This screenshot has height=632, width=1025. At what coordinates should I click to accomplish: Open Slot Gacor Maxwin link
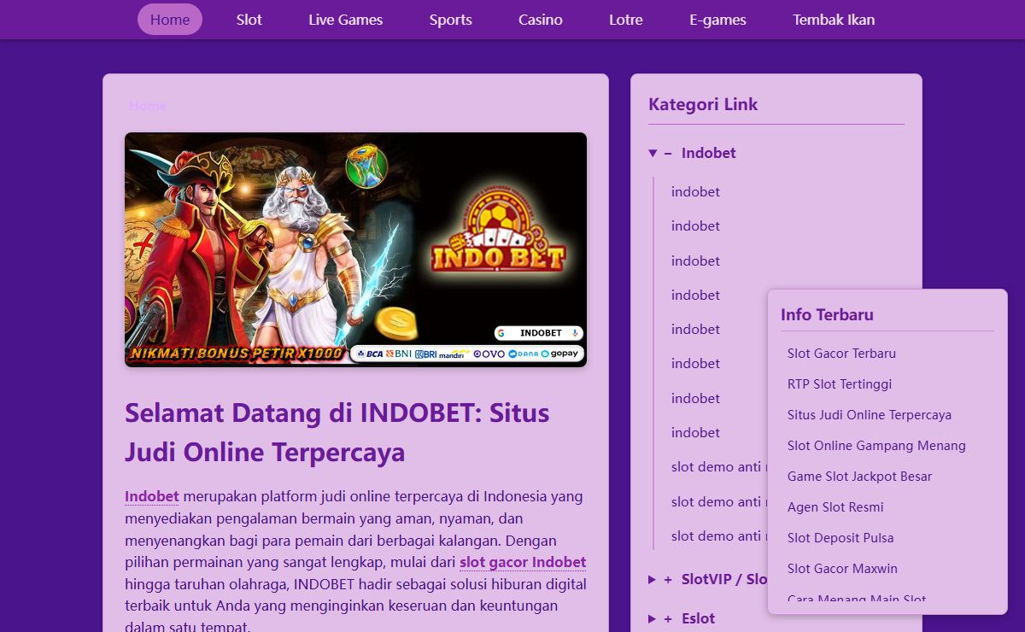point(842,568)
